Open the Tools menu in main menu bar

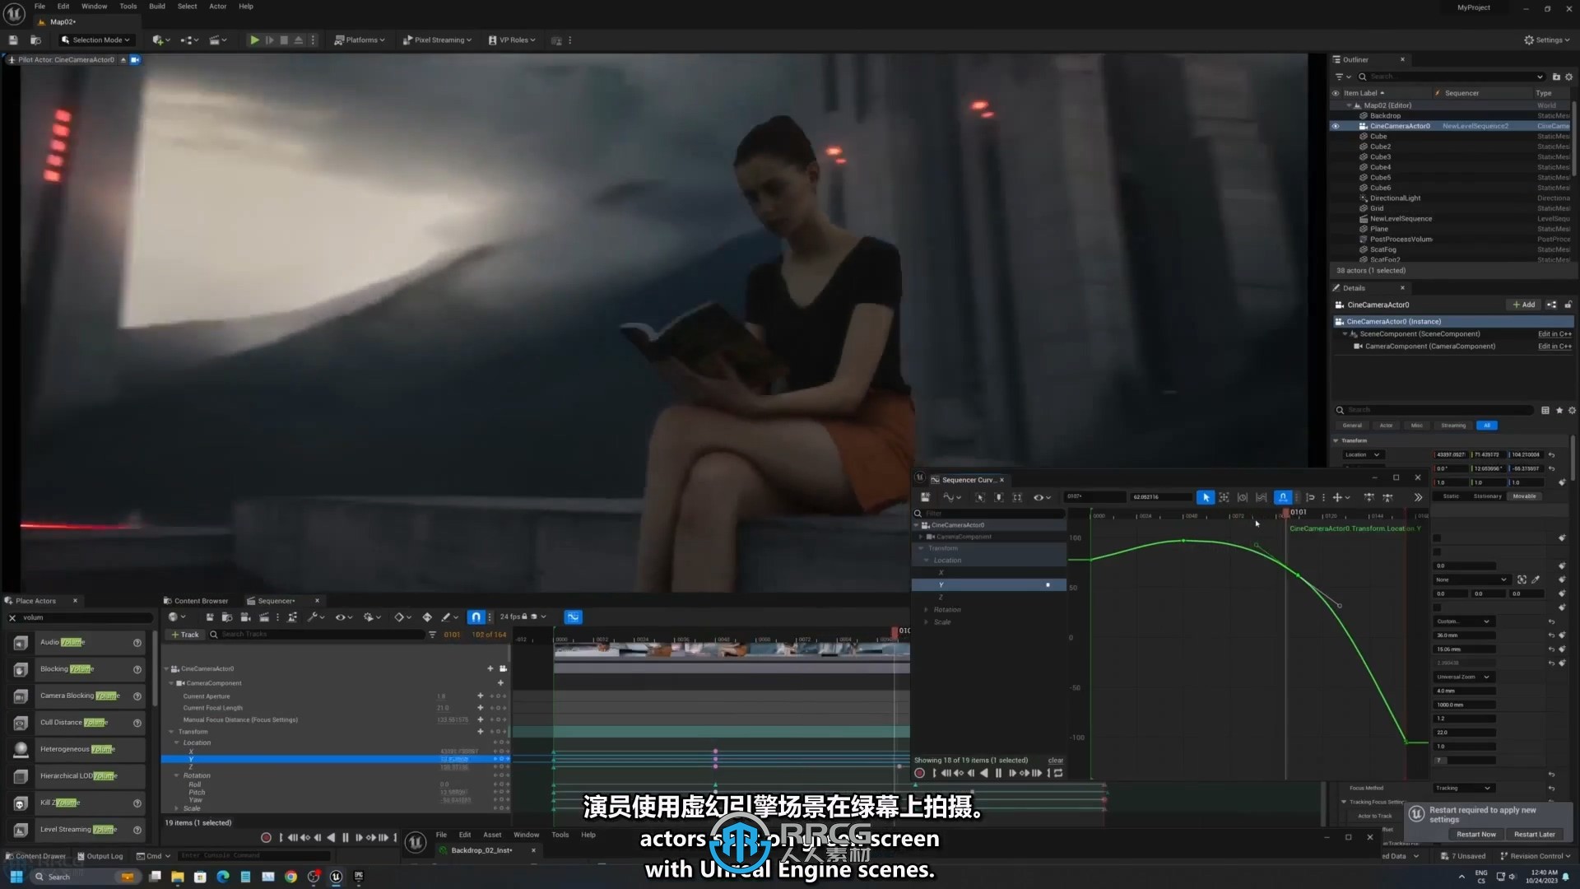(x=128, y=6)
